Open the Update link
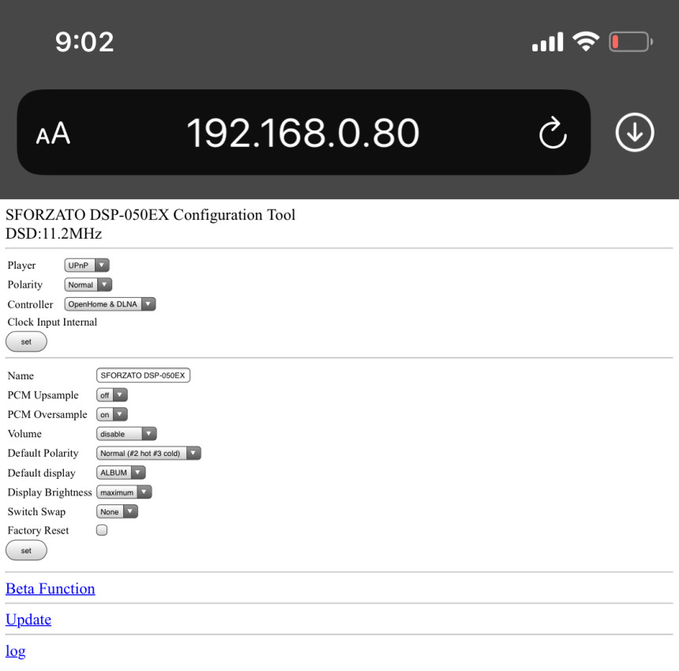 [28, 620]
